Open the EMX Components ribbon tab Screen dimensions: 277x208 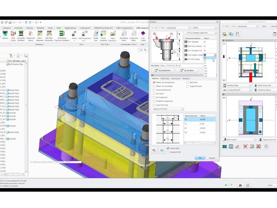[x=124, y=28]
